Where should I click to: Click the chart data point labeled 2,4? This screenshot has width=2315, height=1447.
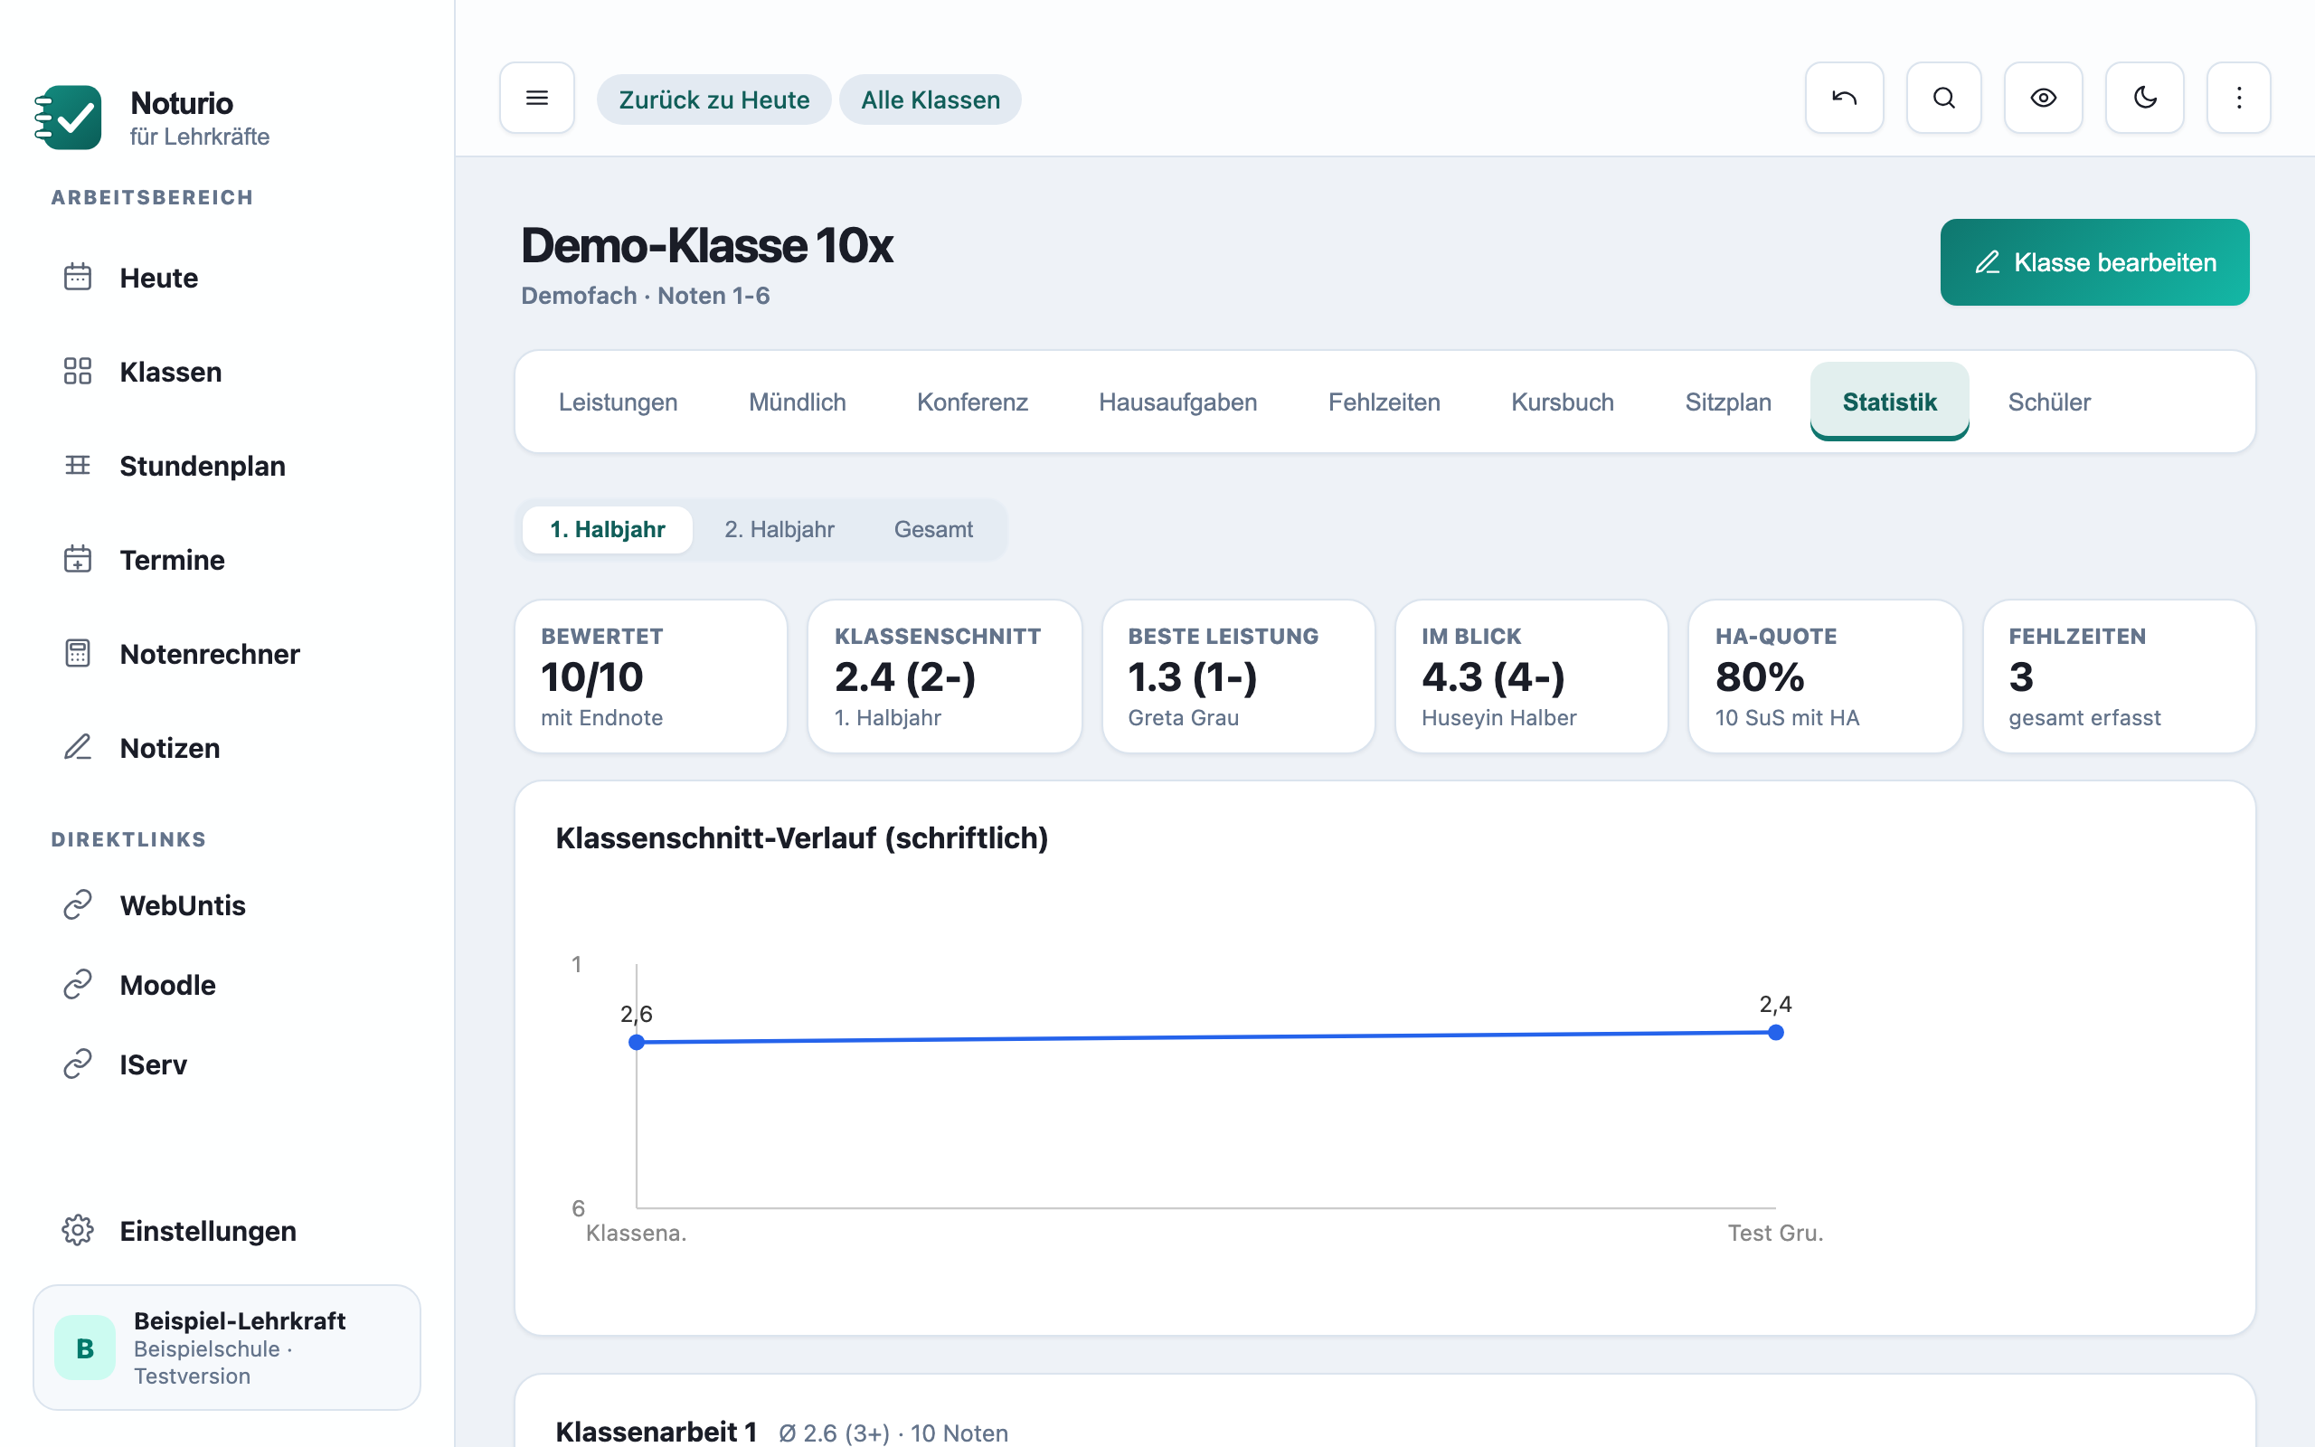click(x=1775, y=1033)
